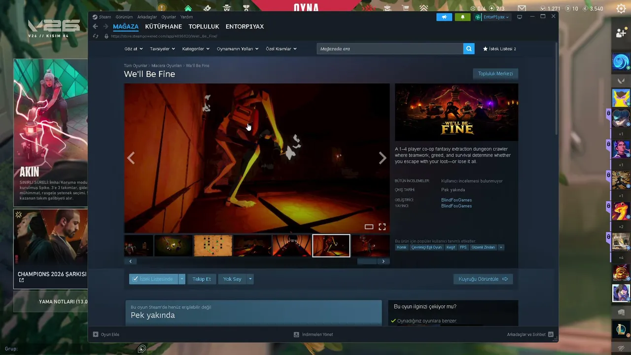Expand Oynamanın Yolları dropdown
Viewport: 631px width, 355px height.
pos(238,49)
